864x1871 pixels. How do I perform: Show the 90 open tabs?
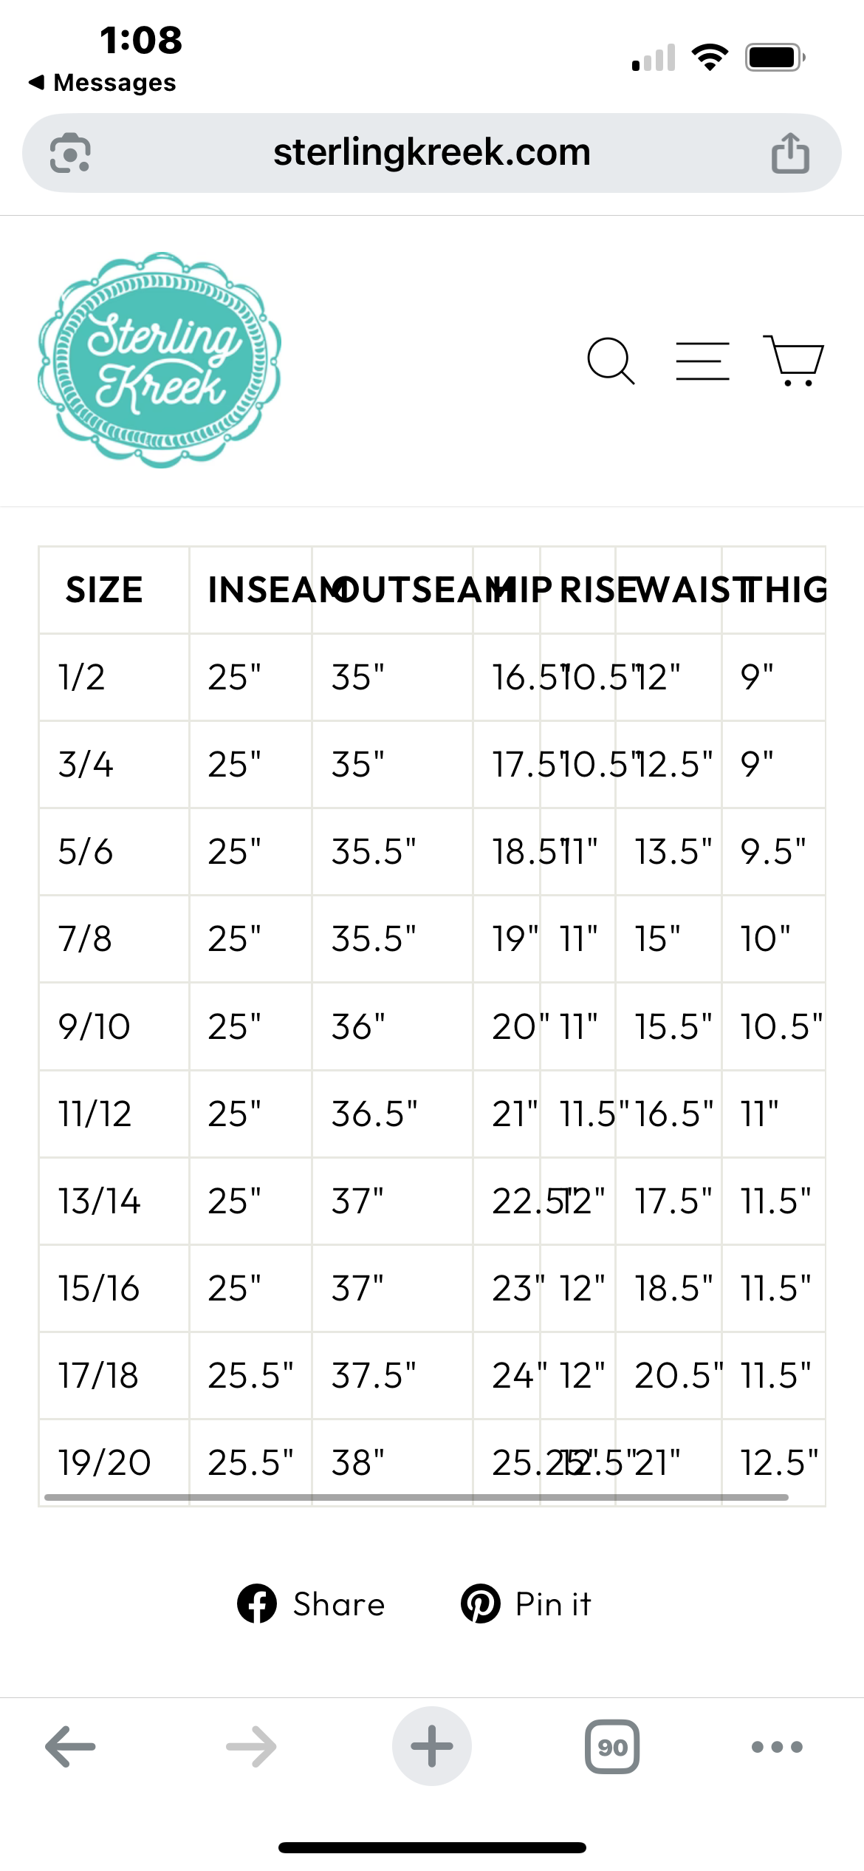tap(612, 1747)
